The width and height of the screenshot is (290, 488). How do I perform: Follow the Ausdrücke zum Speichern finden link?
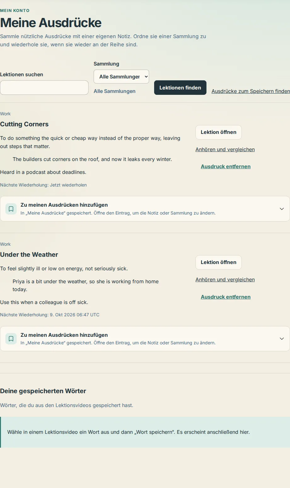tap(251, 91)
